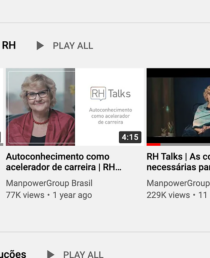Screen dimensions: 210x258
Task: Open the dark thumbnail of seated woman
Action: pyautogui.click(x=178, y=107)
